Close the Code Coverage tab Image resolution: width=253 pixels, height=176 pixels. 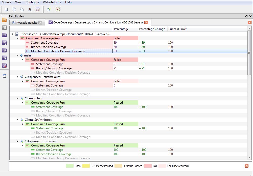point(146,22)
